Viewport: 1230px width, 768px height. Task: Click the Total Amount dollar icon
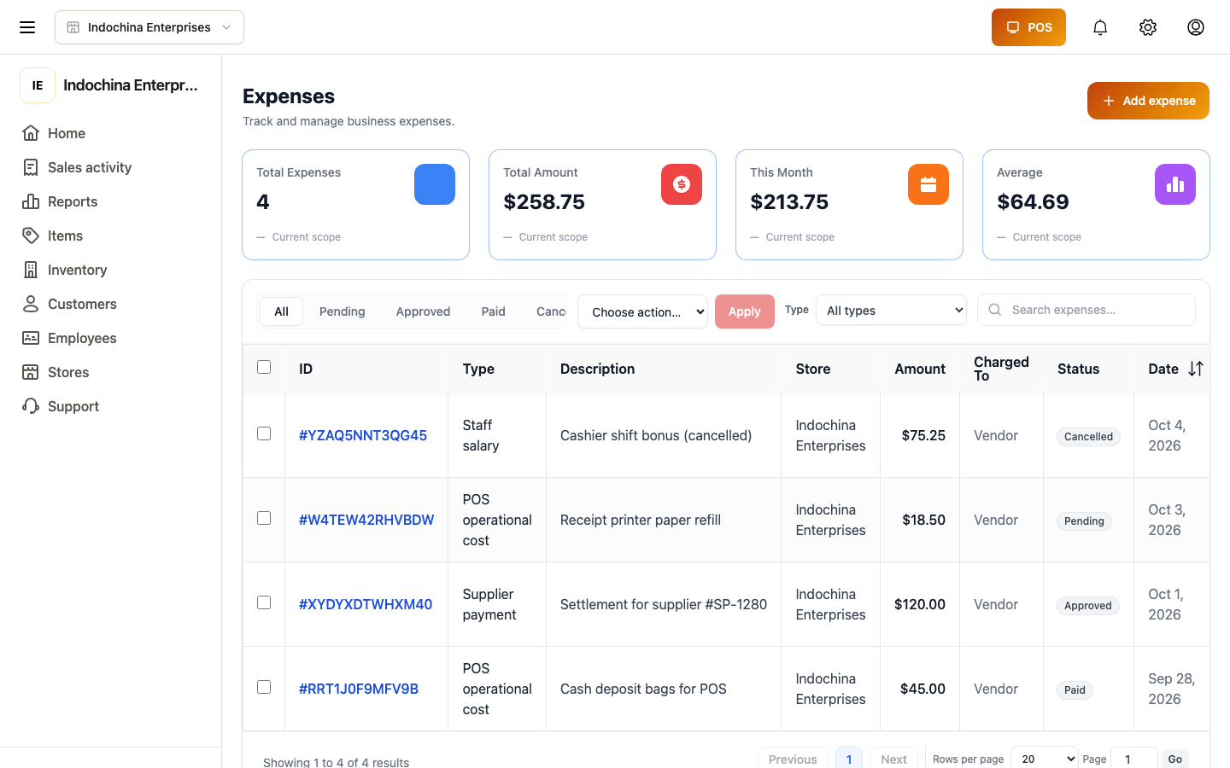coord(682,184)
